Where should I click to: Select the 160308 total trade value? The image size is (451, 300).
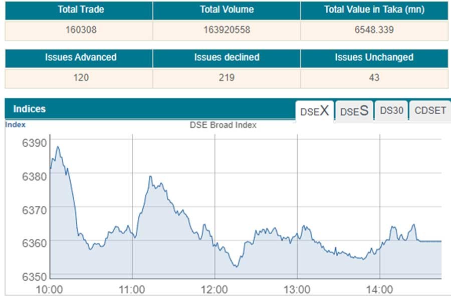pyautogui.click(x=79, y=30)
